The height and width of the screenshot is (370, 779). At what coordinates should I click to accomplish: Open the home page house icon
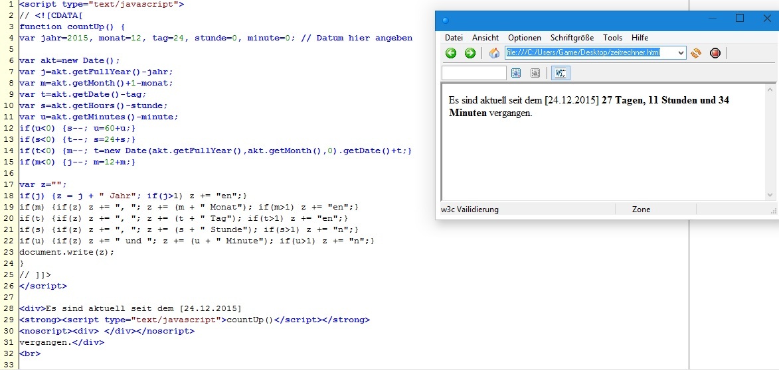(494, 53)
